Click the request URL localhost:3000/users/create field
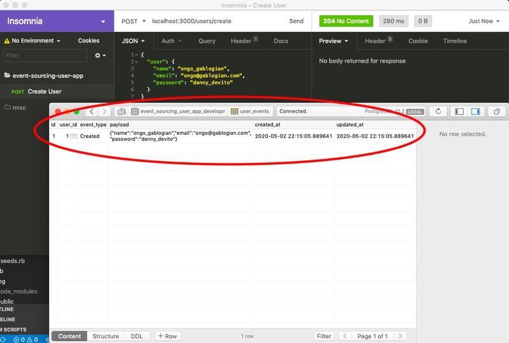The height and width of the screenshot is (343, 509). point(192,21)
